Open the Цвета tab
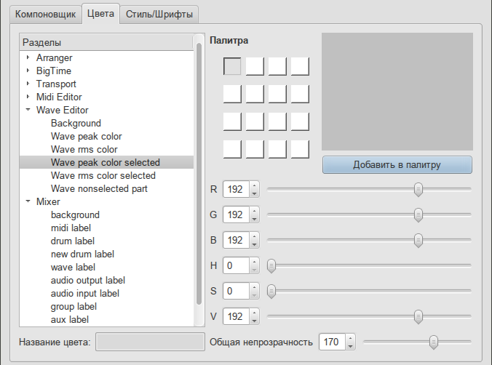Image resolution: width=492 pixels, height=365 pixels. pos(100,14)
